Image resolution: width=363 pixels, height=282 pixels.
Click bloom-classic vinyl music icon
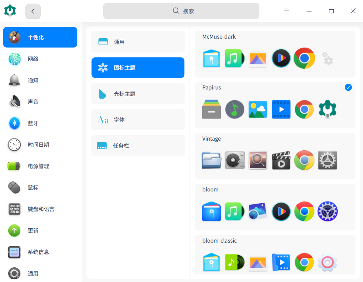[235, 262]
